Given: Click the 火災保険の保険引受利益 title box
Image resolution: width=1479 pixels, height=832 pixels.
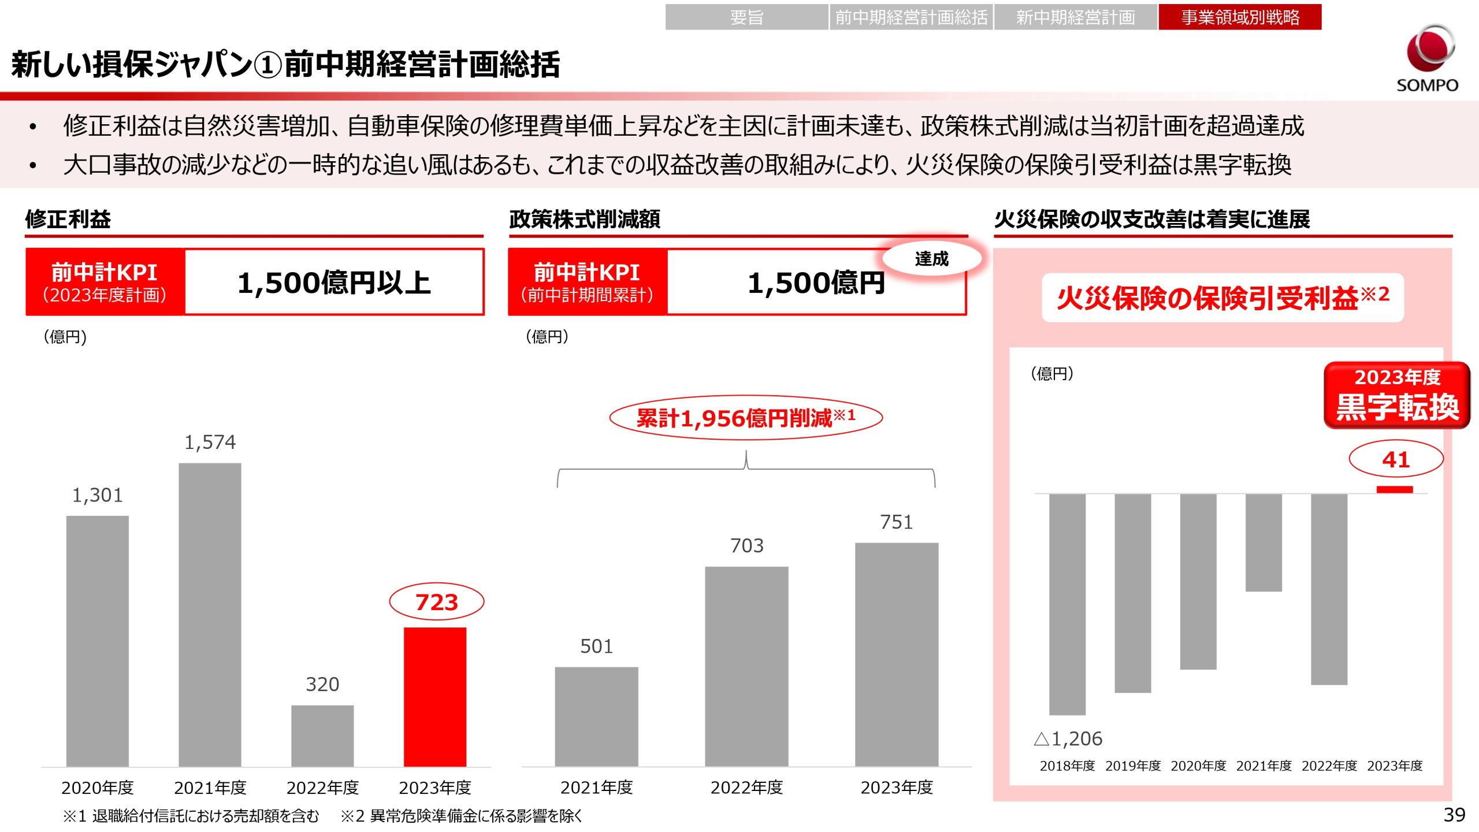Looking at the screenshot, I should [x=1222, y=298].
